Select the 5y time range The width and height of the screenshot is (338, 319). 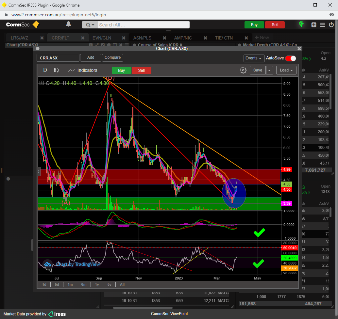(110, 285)
